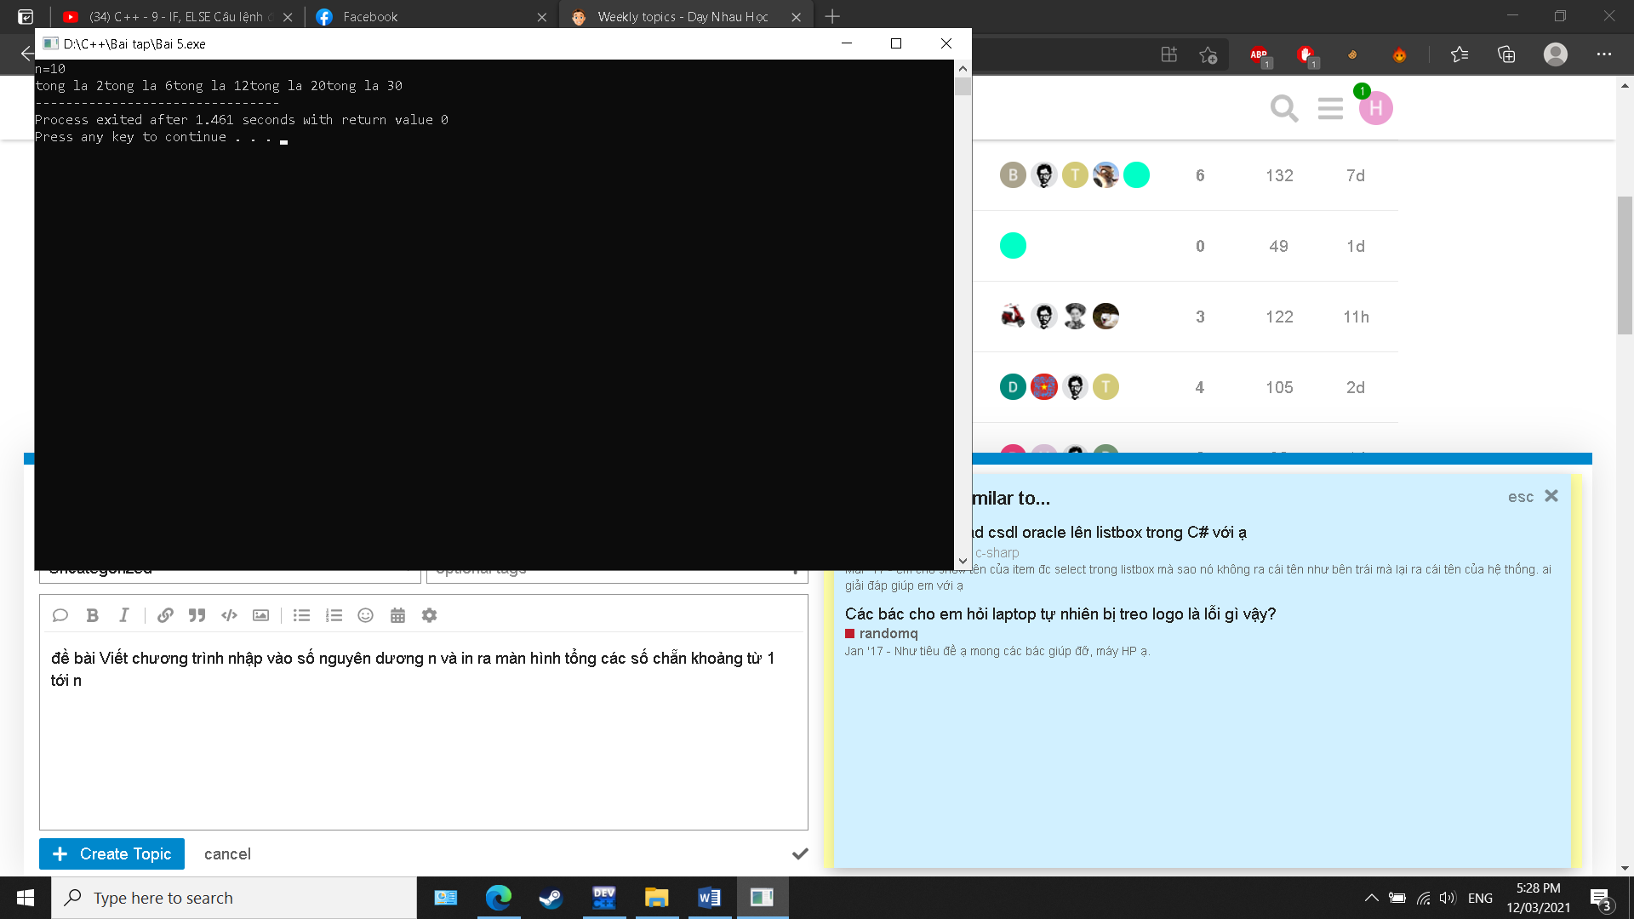Click the topic row with 49 views
Screen dimensions: 1634x919
1186,246
